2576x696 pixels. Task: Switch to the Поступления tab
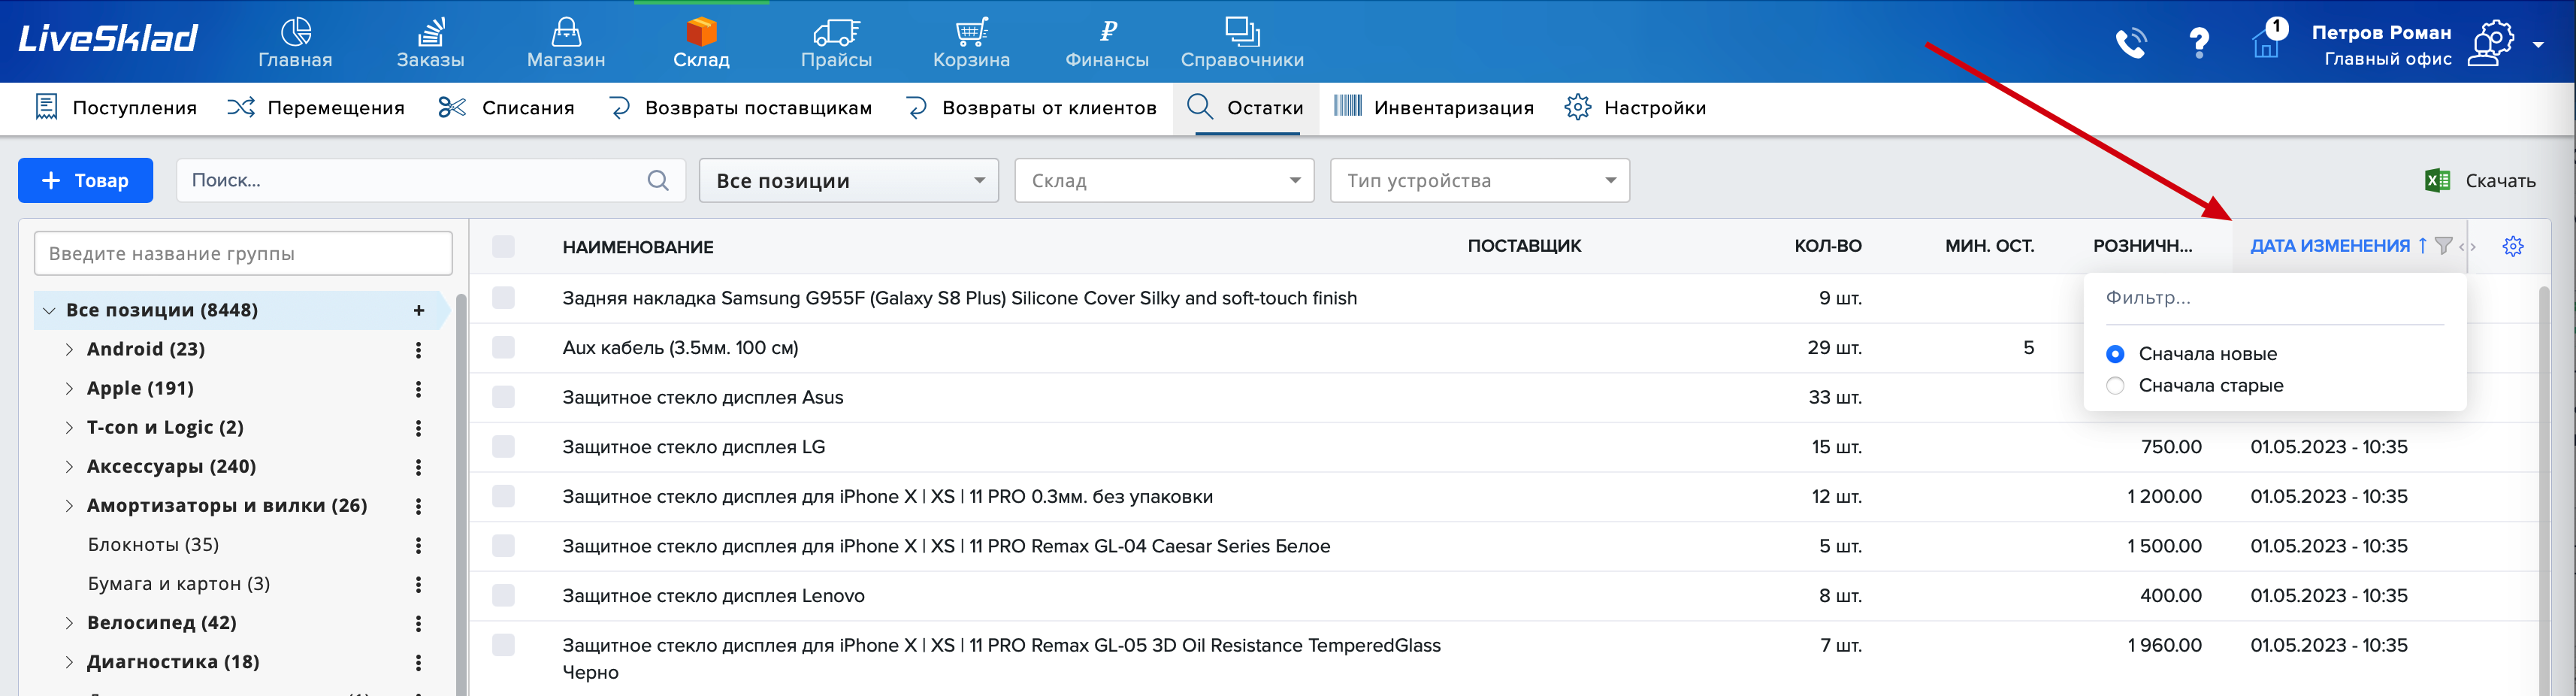tap(116, 108)
